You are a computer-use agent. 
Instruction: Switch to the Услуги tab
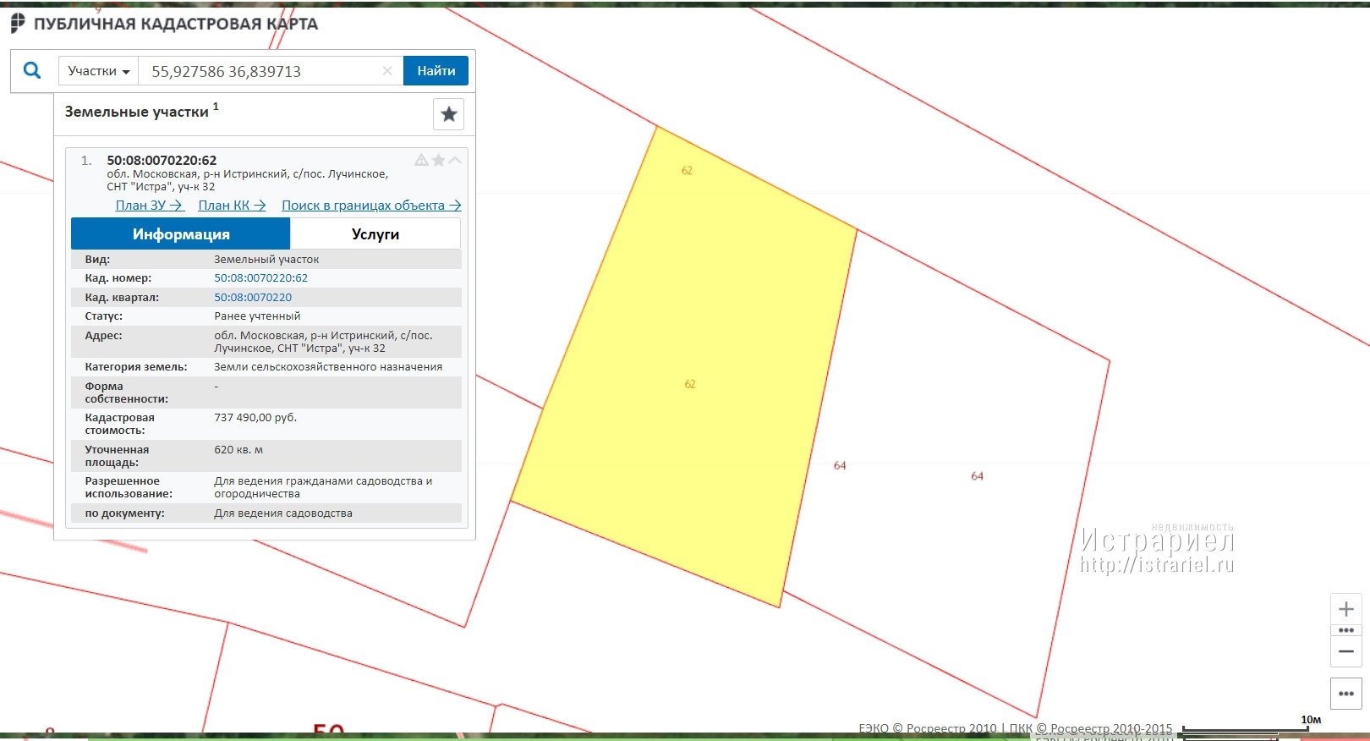375,234
